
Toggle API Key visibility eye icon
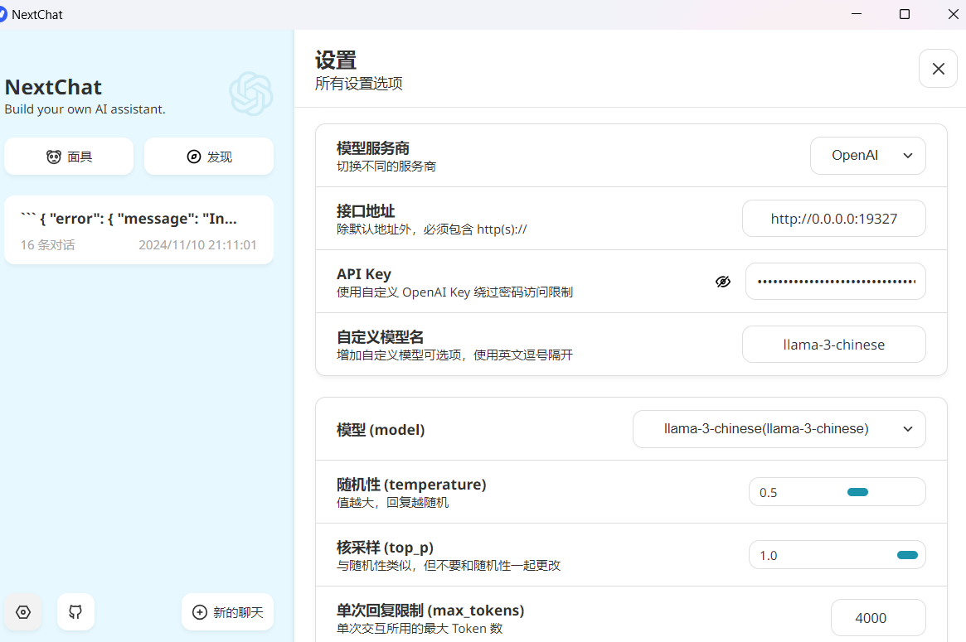tap(723, 282)
